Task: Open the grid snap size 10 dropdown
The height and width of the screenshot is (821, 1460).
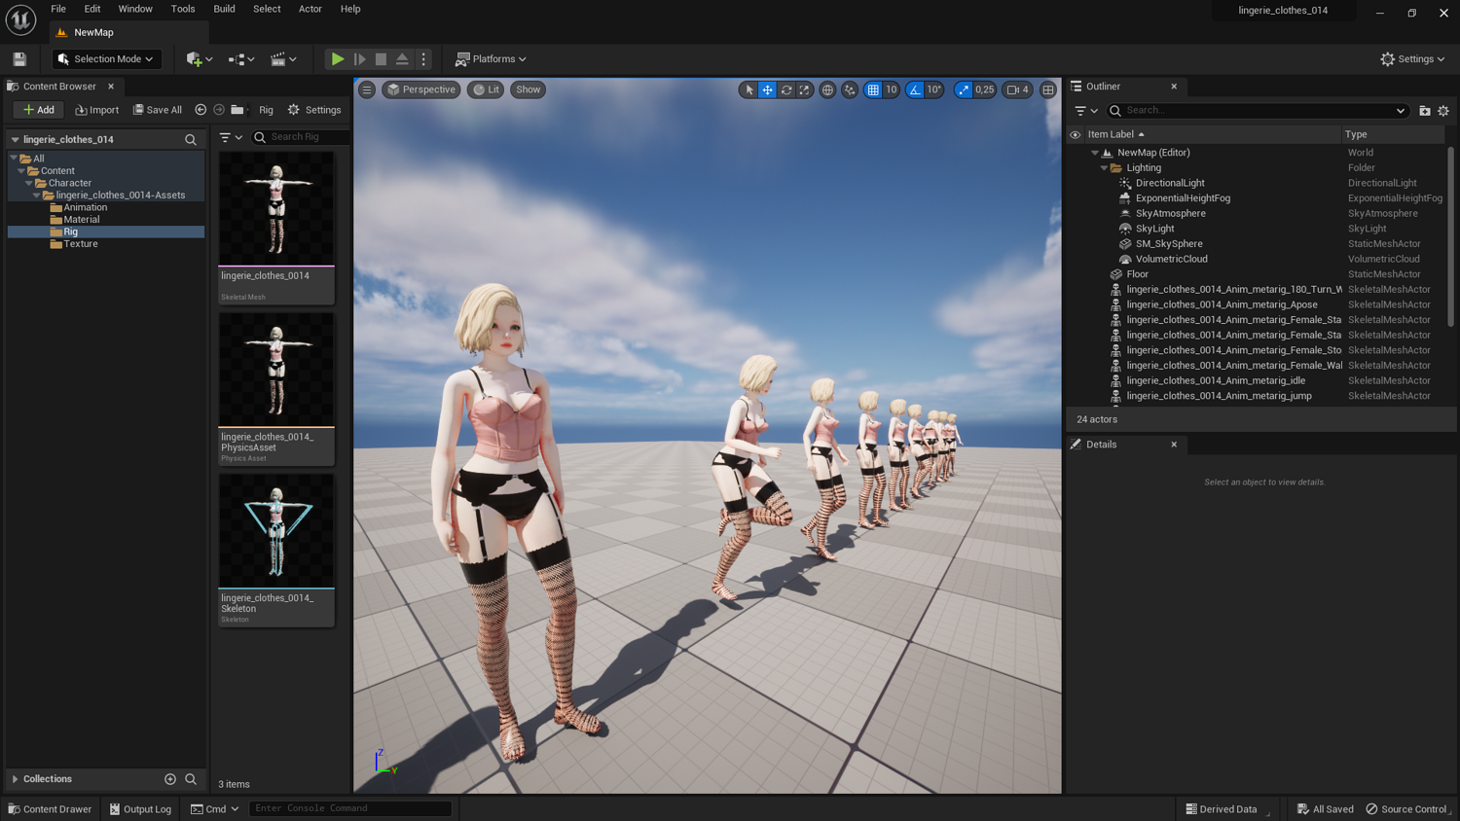Action: (891, 89)
